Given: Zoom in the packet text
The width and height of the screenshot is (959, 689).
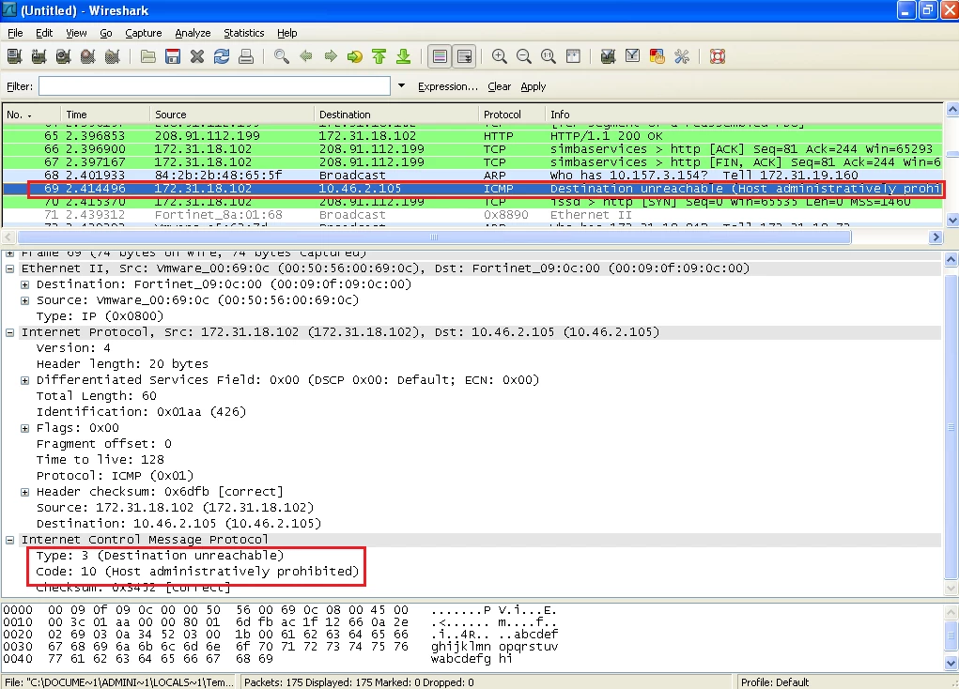Looking at the screenshot, I should click(x=499, y=57).
